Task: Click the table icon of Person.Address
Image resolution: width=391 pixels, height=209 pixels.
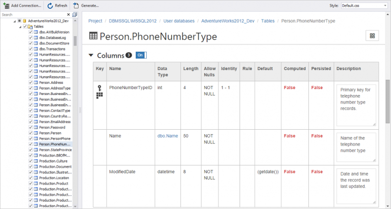Action: pos(36,82)
